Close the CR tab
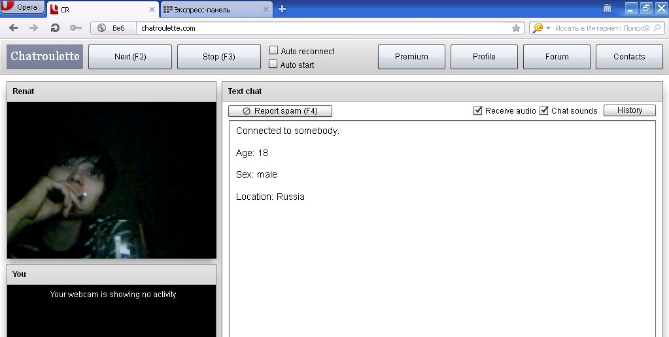The image size is (669, 337). click(152, 10)
